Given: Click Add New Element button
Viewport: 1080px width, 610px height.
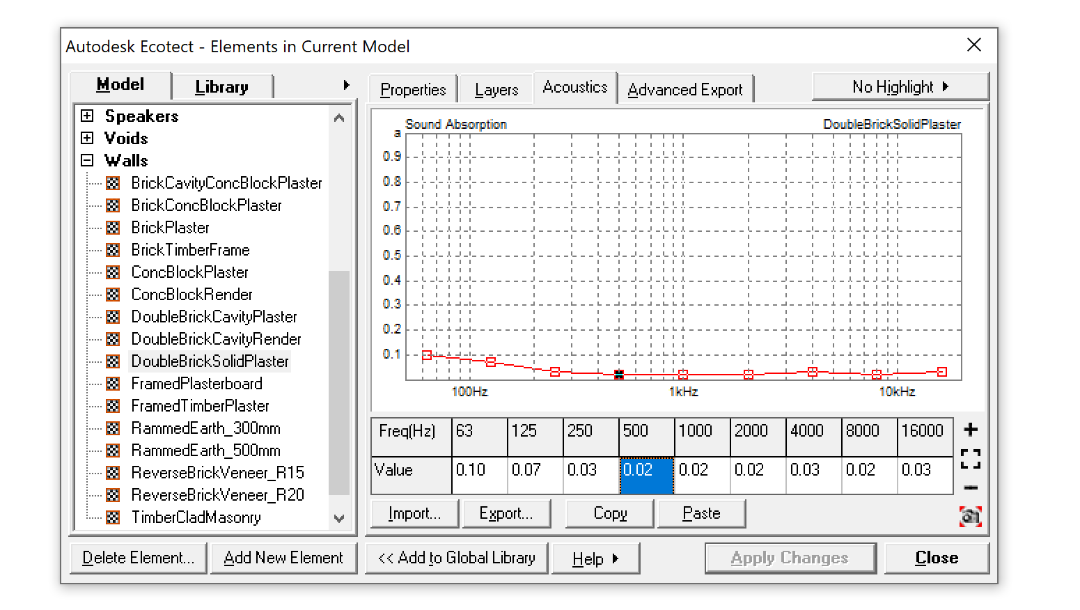Looking at the screenshot, I should (283, 558).
